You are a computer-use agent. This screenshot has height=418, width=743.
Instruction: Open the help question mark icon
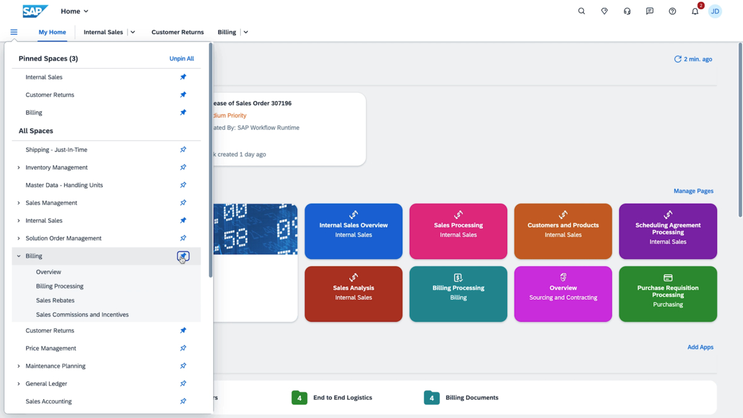click(x=672, y=11)
